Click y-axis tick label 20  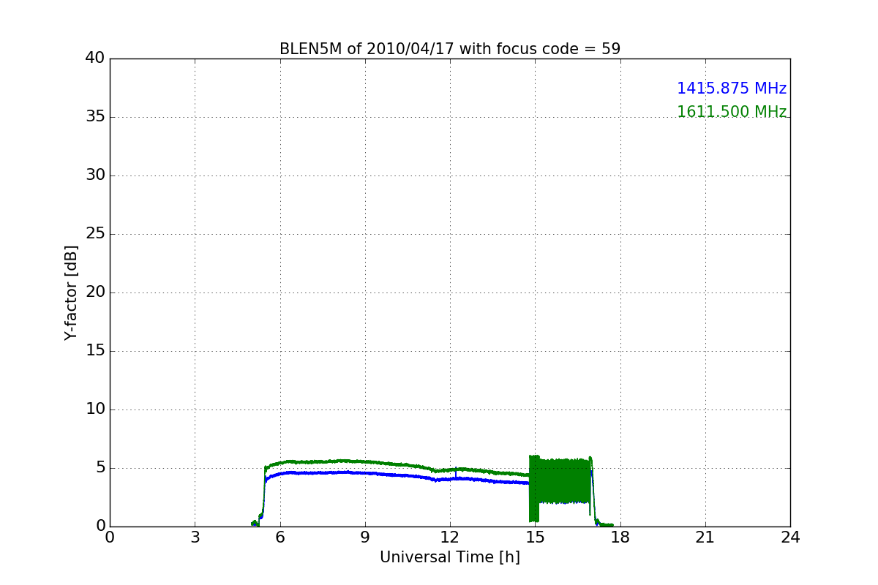coord(95,292)
